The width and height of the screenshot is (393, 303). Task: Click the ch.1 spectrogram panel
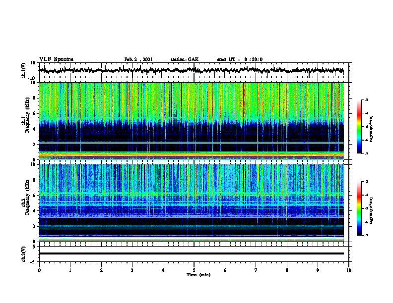click(191, 121)
